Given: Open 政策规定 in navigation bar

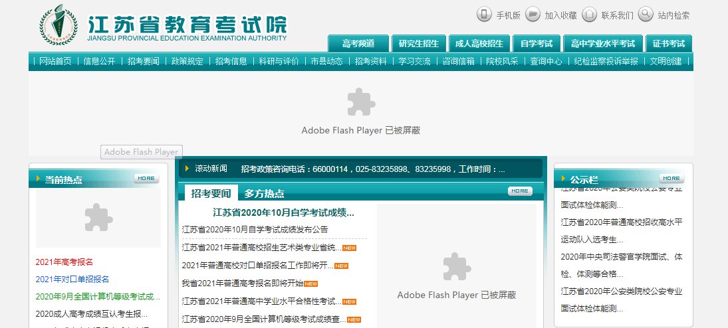Looking at the screenshot, I should point(187,61).
